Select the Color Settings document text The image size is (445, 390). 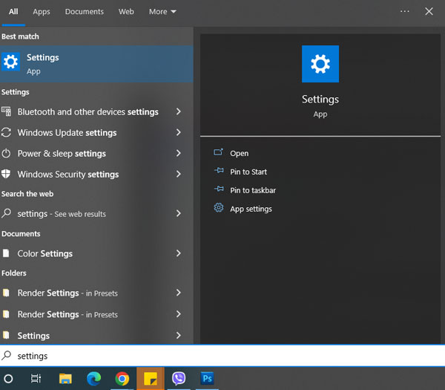44,253
